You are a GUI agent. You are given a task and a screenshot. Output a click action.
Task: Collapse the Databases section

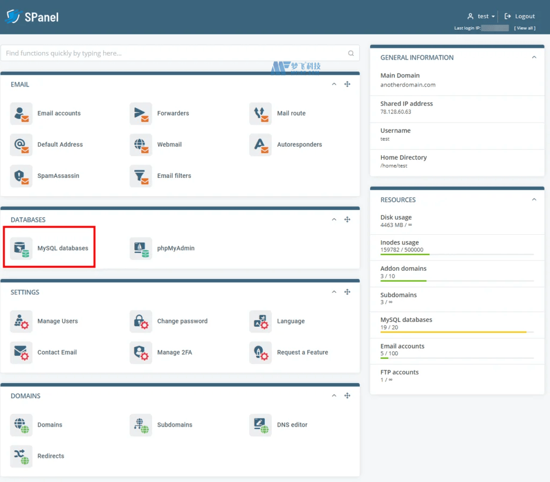[334, 220]
